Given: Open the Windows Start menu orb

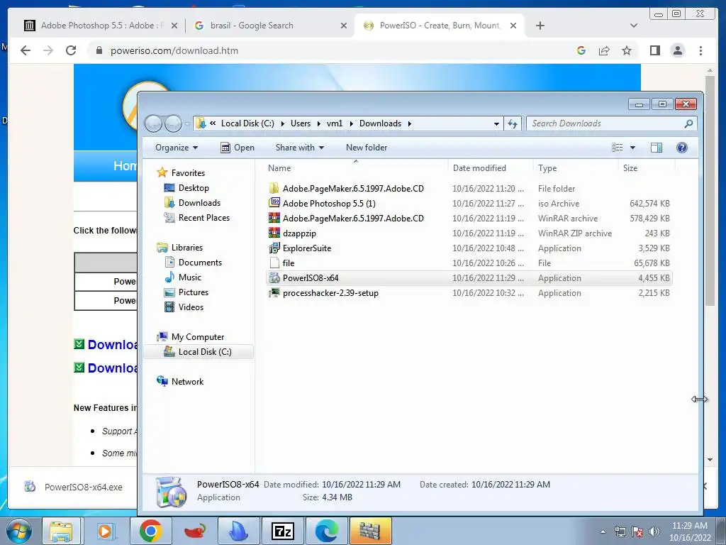Looking at the screenshot, I should (19, 531).
